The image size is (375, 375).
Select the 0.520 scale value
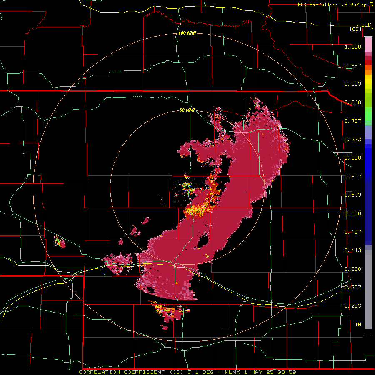[x=353, y=214]
